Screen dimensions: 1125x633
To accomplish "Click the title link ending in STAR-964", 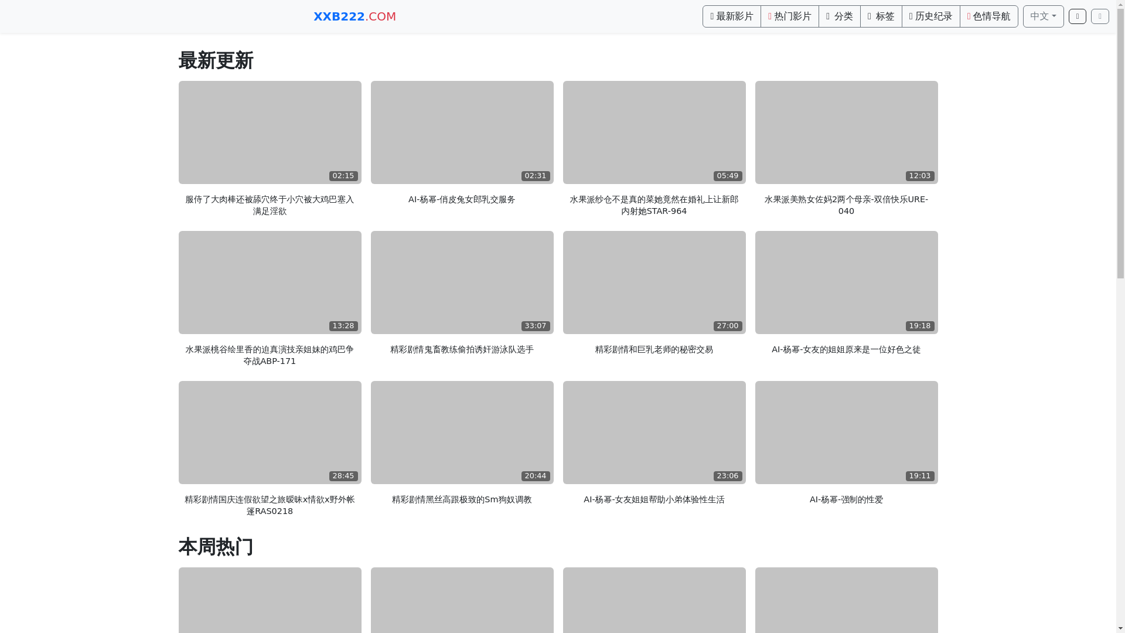I will point(654,205).
